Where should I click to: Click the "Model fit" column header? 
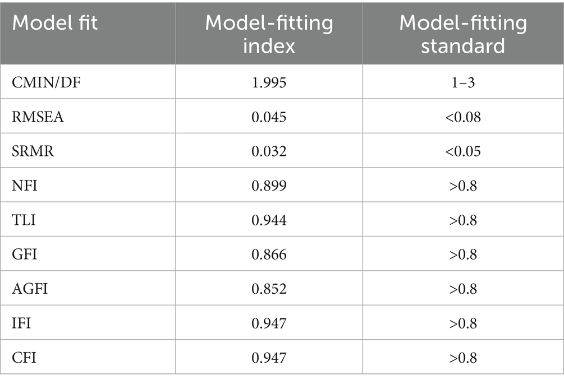tap(54, 23)
